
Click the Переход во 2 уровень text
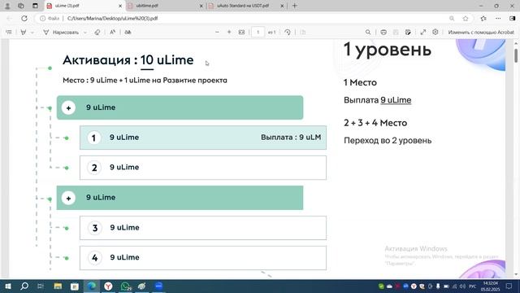388,141
